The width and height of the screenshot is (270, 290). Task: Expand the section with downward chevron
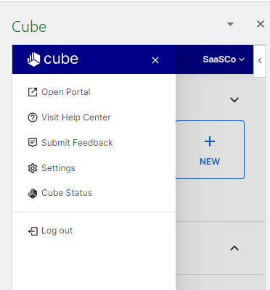pyautogui.click(x=234, y=99)
